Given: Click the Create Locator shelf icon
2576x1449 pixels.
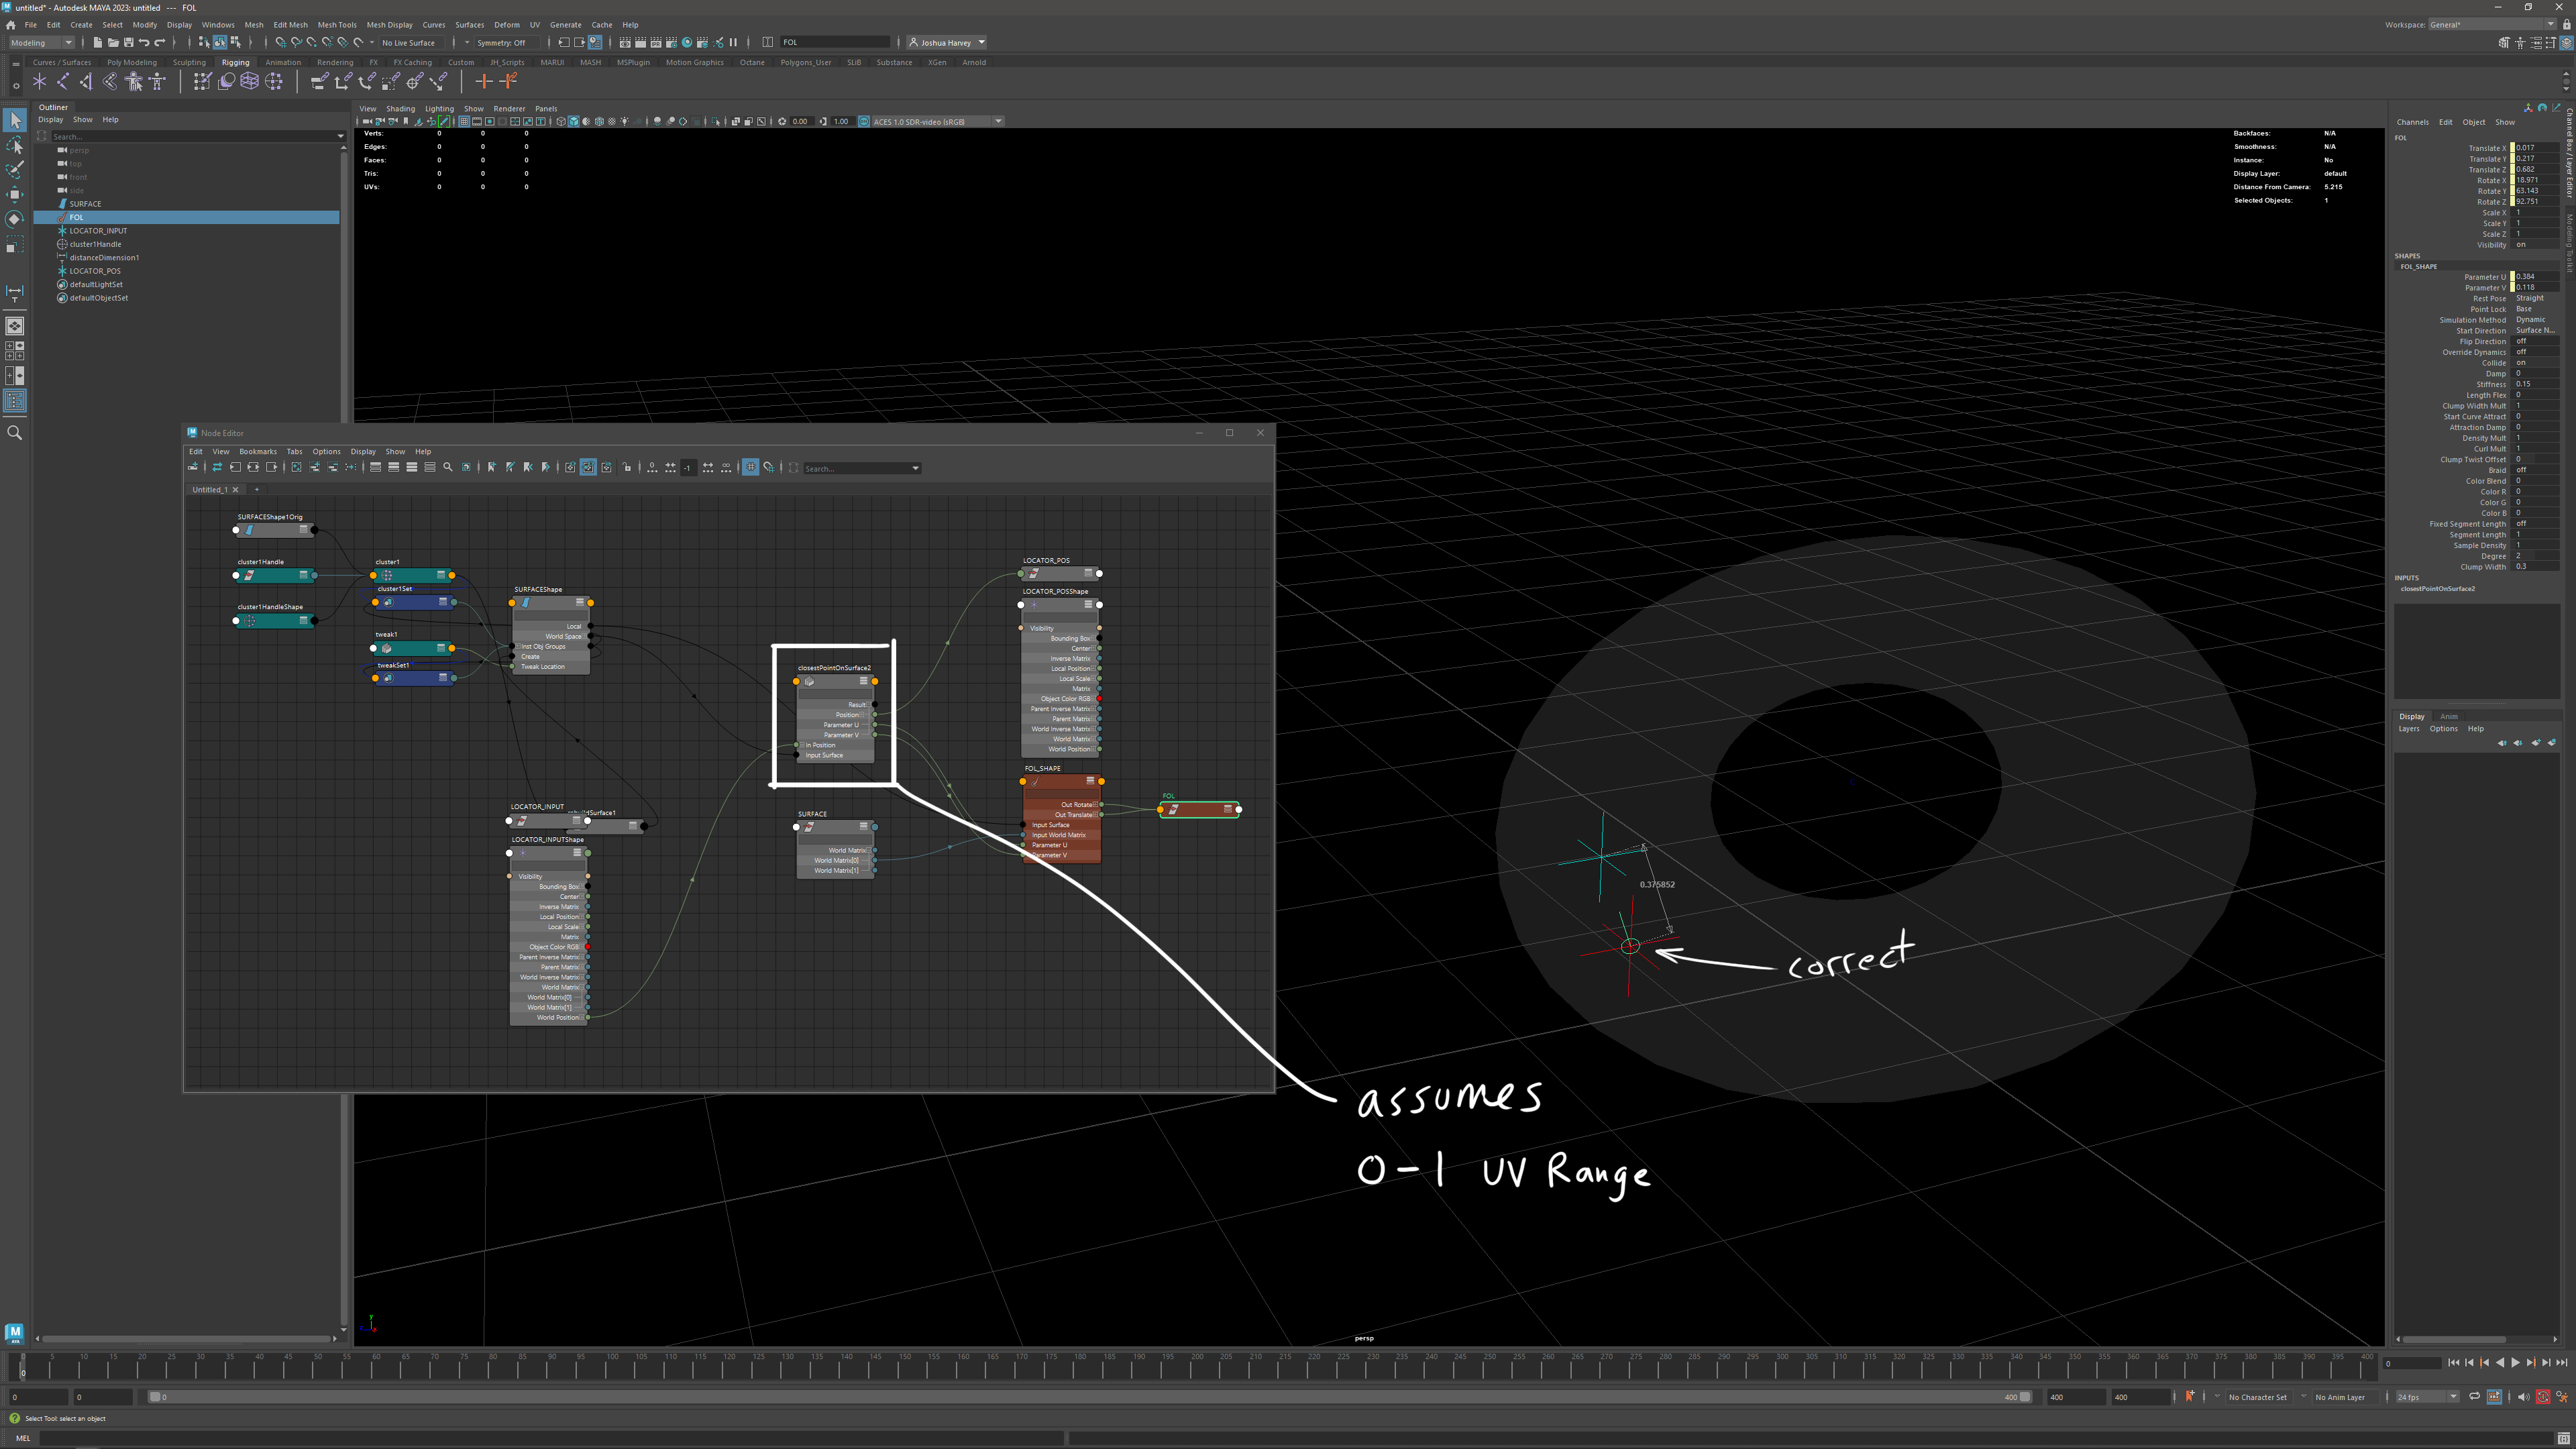Looking at the screenshot, I should (x=39, y=82).
